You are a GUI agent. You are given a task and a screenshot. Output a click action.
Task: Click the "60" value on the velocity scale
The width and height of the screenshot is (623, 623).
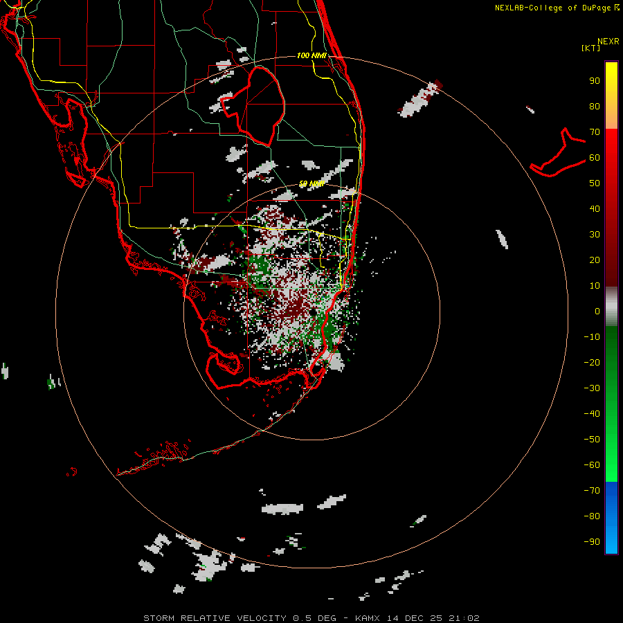click(x=595, y=158)
